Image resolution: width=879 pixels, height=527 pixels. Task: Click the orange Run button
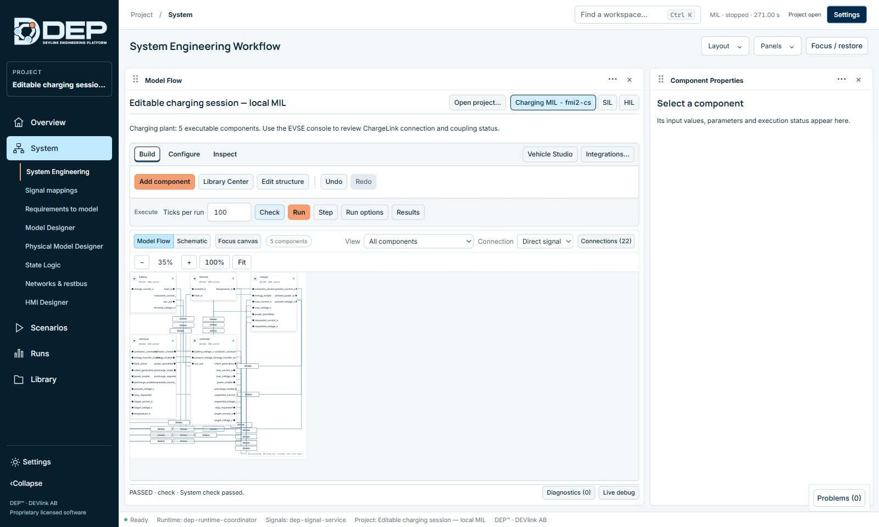click(x=299, y=212)
